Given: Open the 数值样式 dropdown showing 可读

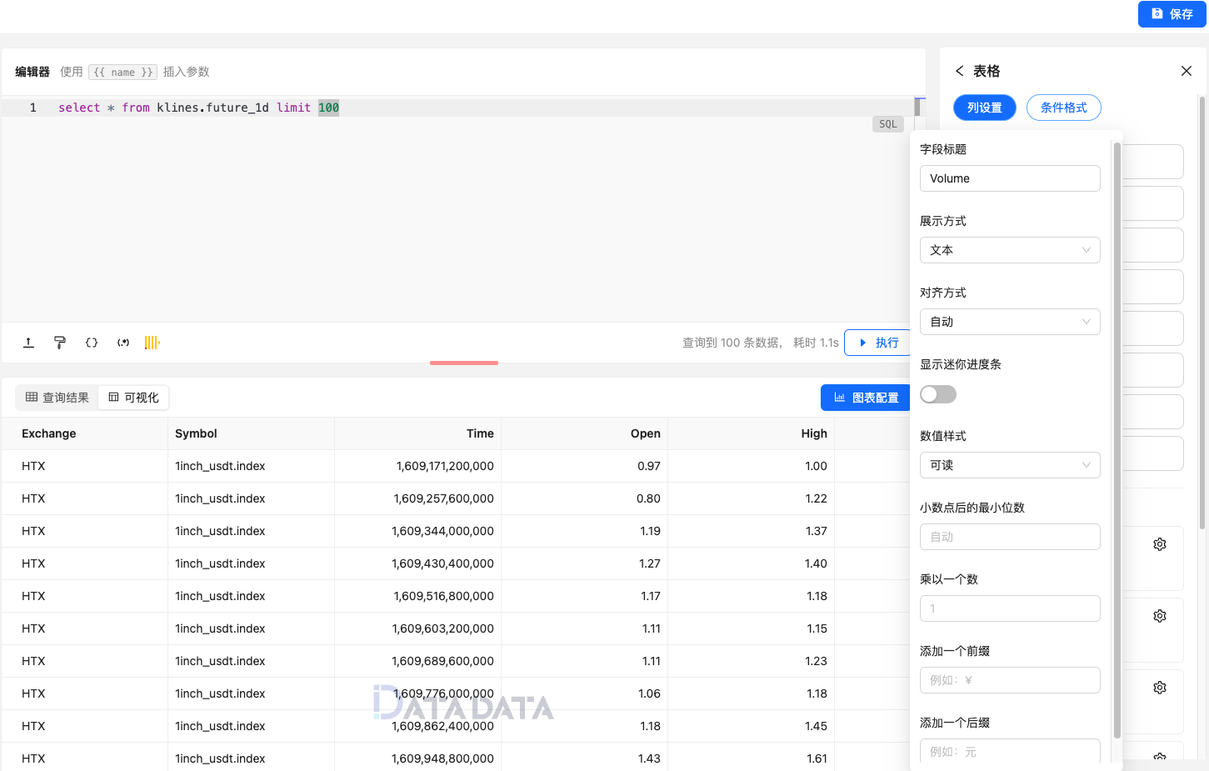Looking at the screenshot, I should point(1010,464).
